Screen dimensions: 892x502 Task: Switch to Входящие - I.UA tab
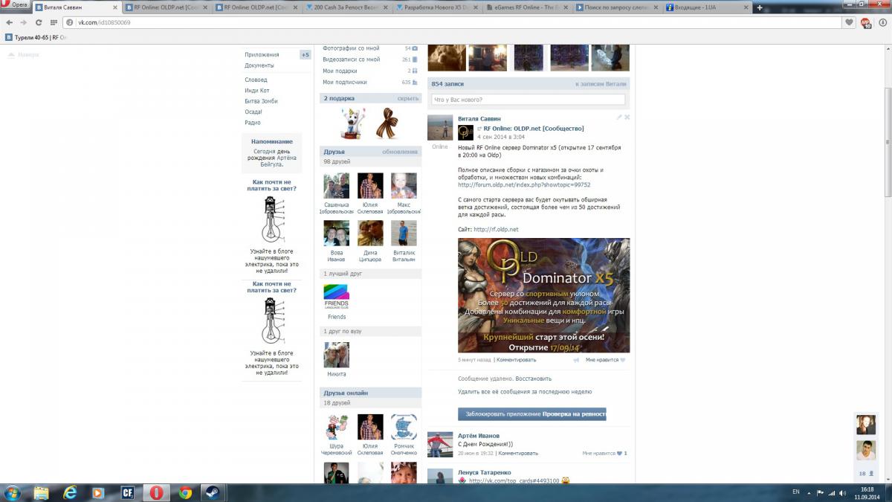[x=708, y=7]
